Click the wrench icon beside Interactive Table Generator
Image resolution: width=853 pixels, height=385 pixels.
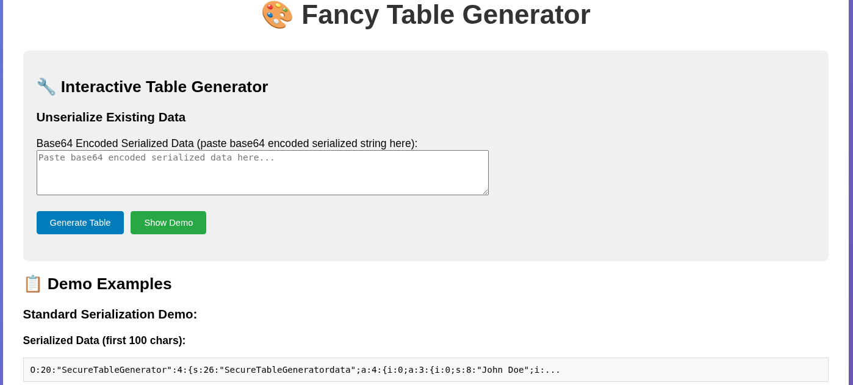pos(46,87)
